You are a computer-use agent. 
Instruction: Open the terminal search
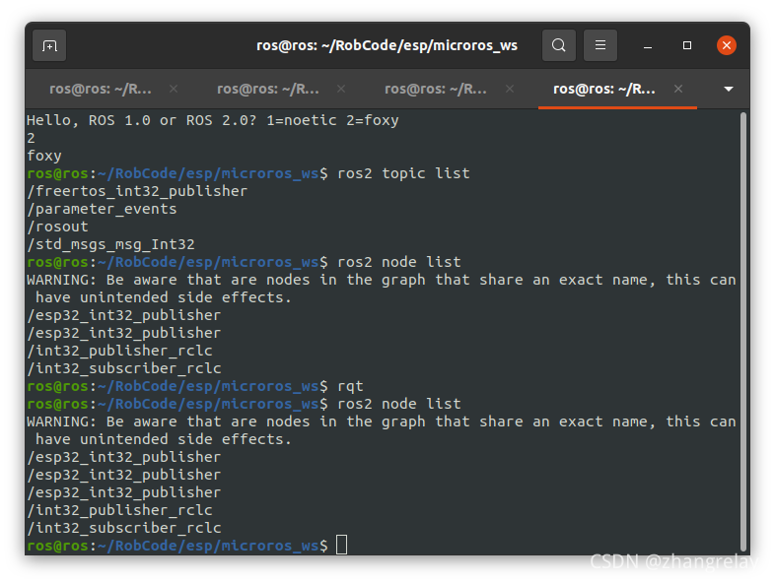(x=558, y=45)
